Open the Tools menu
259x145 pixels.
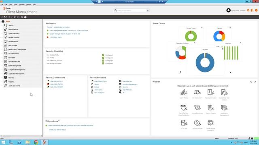click(x=15, y=4)
